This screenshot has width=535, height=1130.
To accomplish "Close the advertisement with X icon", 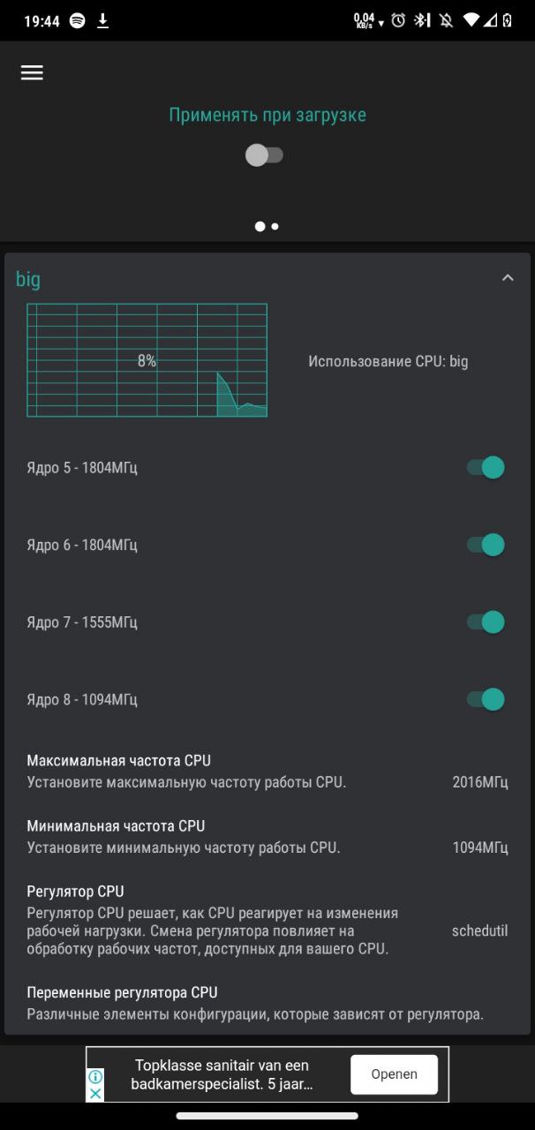I will point(95,1093).
